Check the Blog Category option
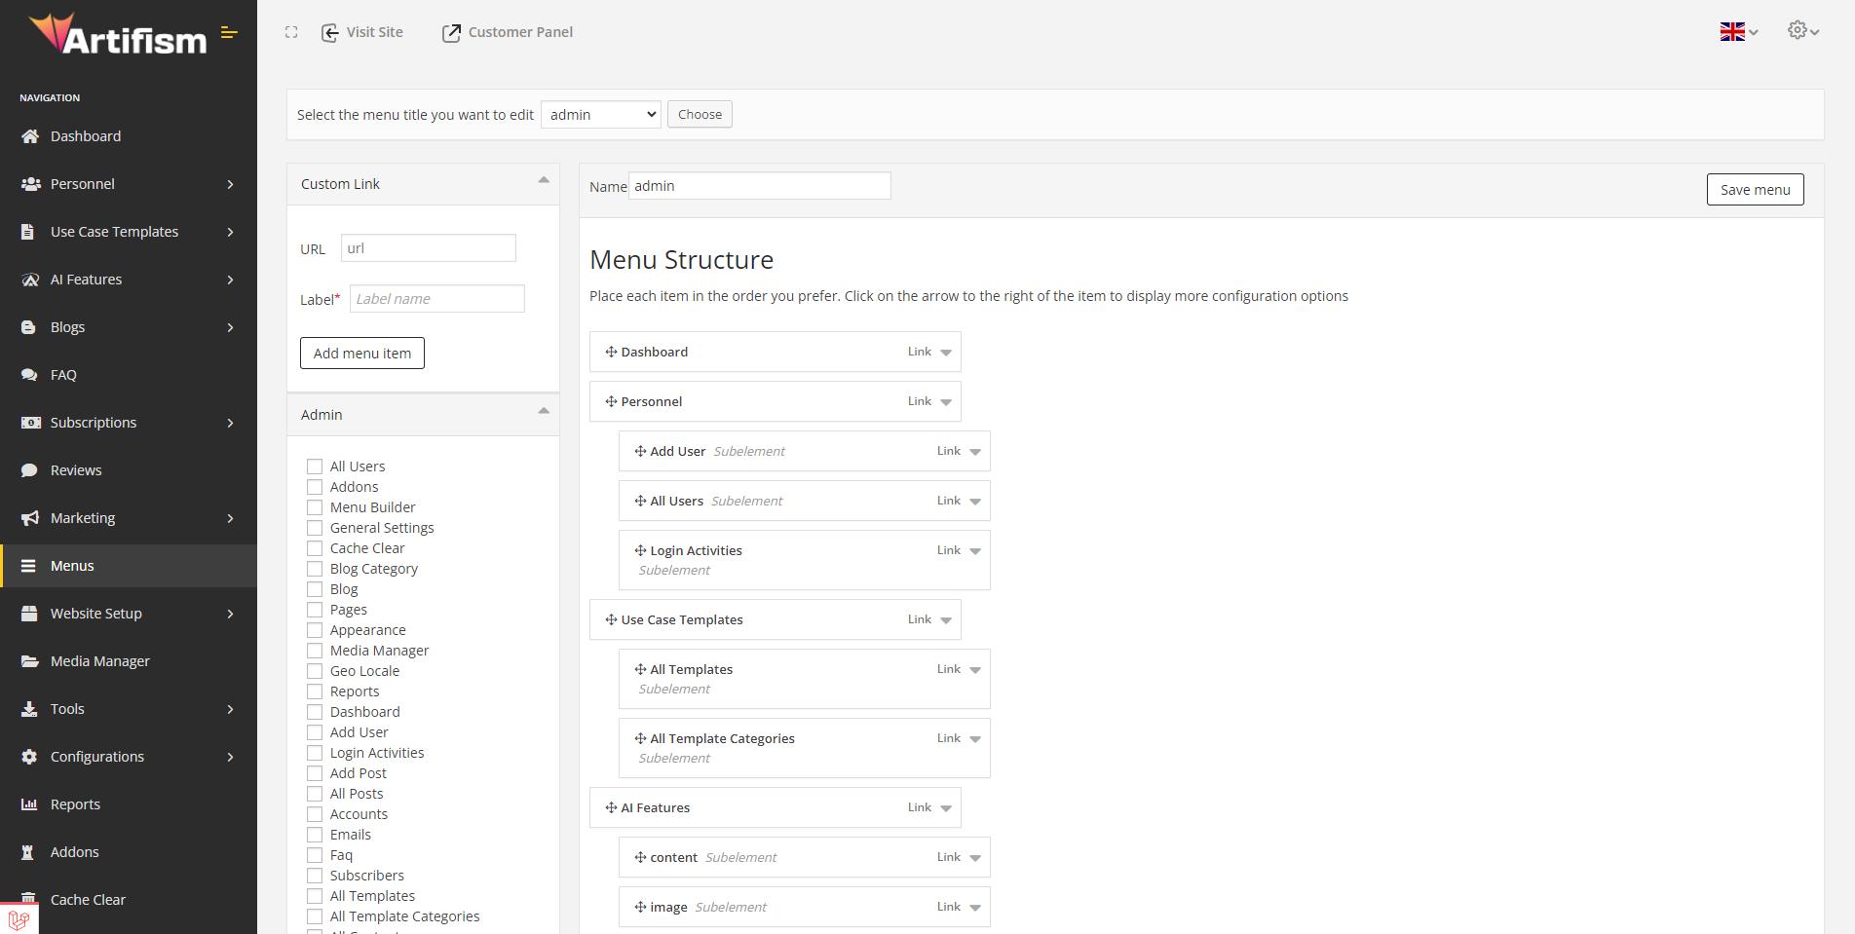Viewport: 1855px width, 934px height. [314, 568]
